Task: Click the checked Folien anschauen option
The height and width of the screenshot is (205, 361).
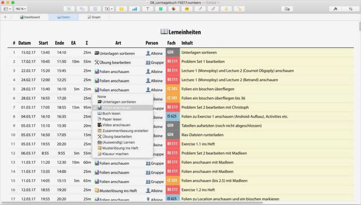Action: [116, 108]
